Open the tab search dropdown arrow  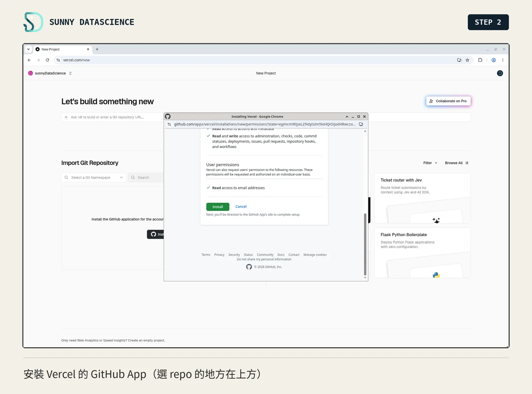pos(29,49)
